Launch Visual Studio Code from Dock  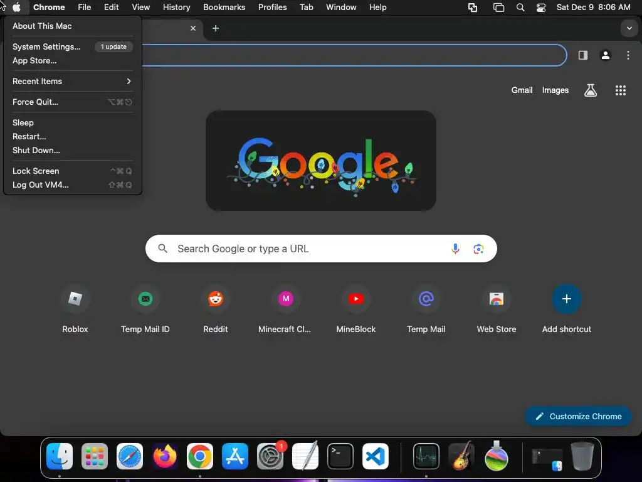tap(376, 456)
